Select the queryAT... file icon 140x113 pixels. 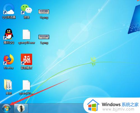tap(26, 85)
